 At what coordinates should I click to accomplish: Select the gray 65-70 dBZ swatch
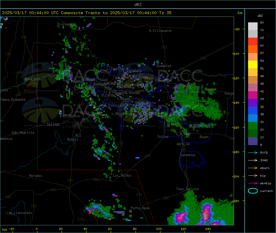[253, 34]
